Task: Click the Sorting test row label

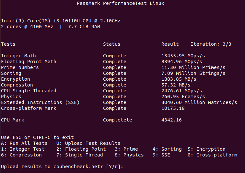Action: click(11, 74)
